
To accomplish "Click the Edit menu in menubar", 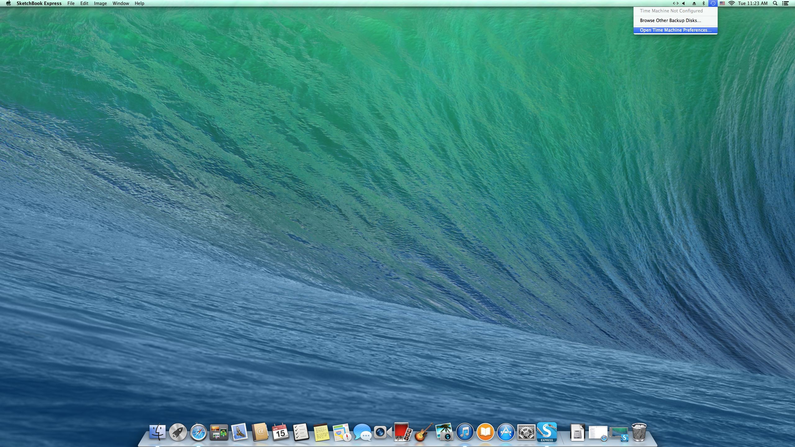I will tap(84, 3).
